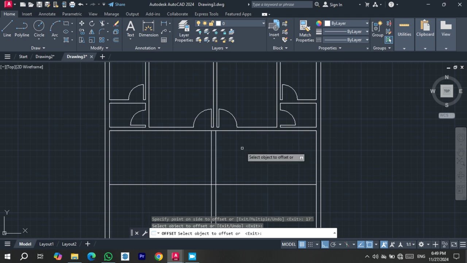This screenshot has width=467, height=263.
Task: Toggle 2D object snap in status bar
Action: [369, 244]
